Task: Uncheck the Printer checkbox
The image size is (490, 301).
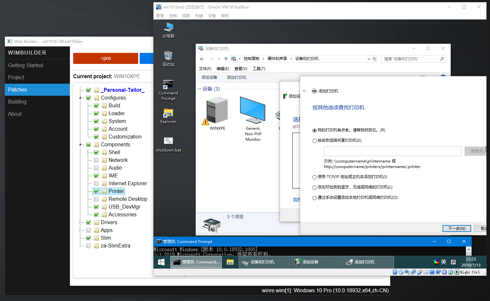Action: [x=96, y=191]
